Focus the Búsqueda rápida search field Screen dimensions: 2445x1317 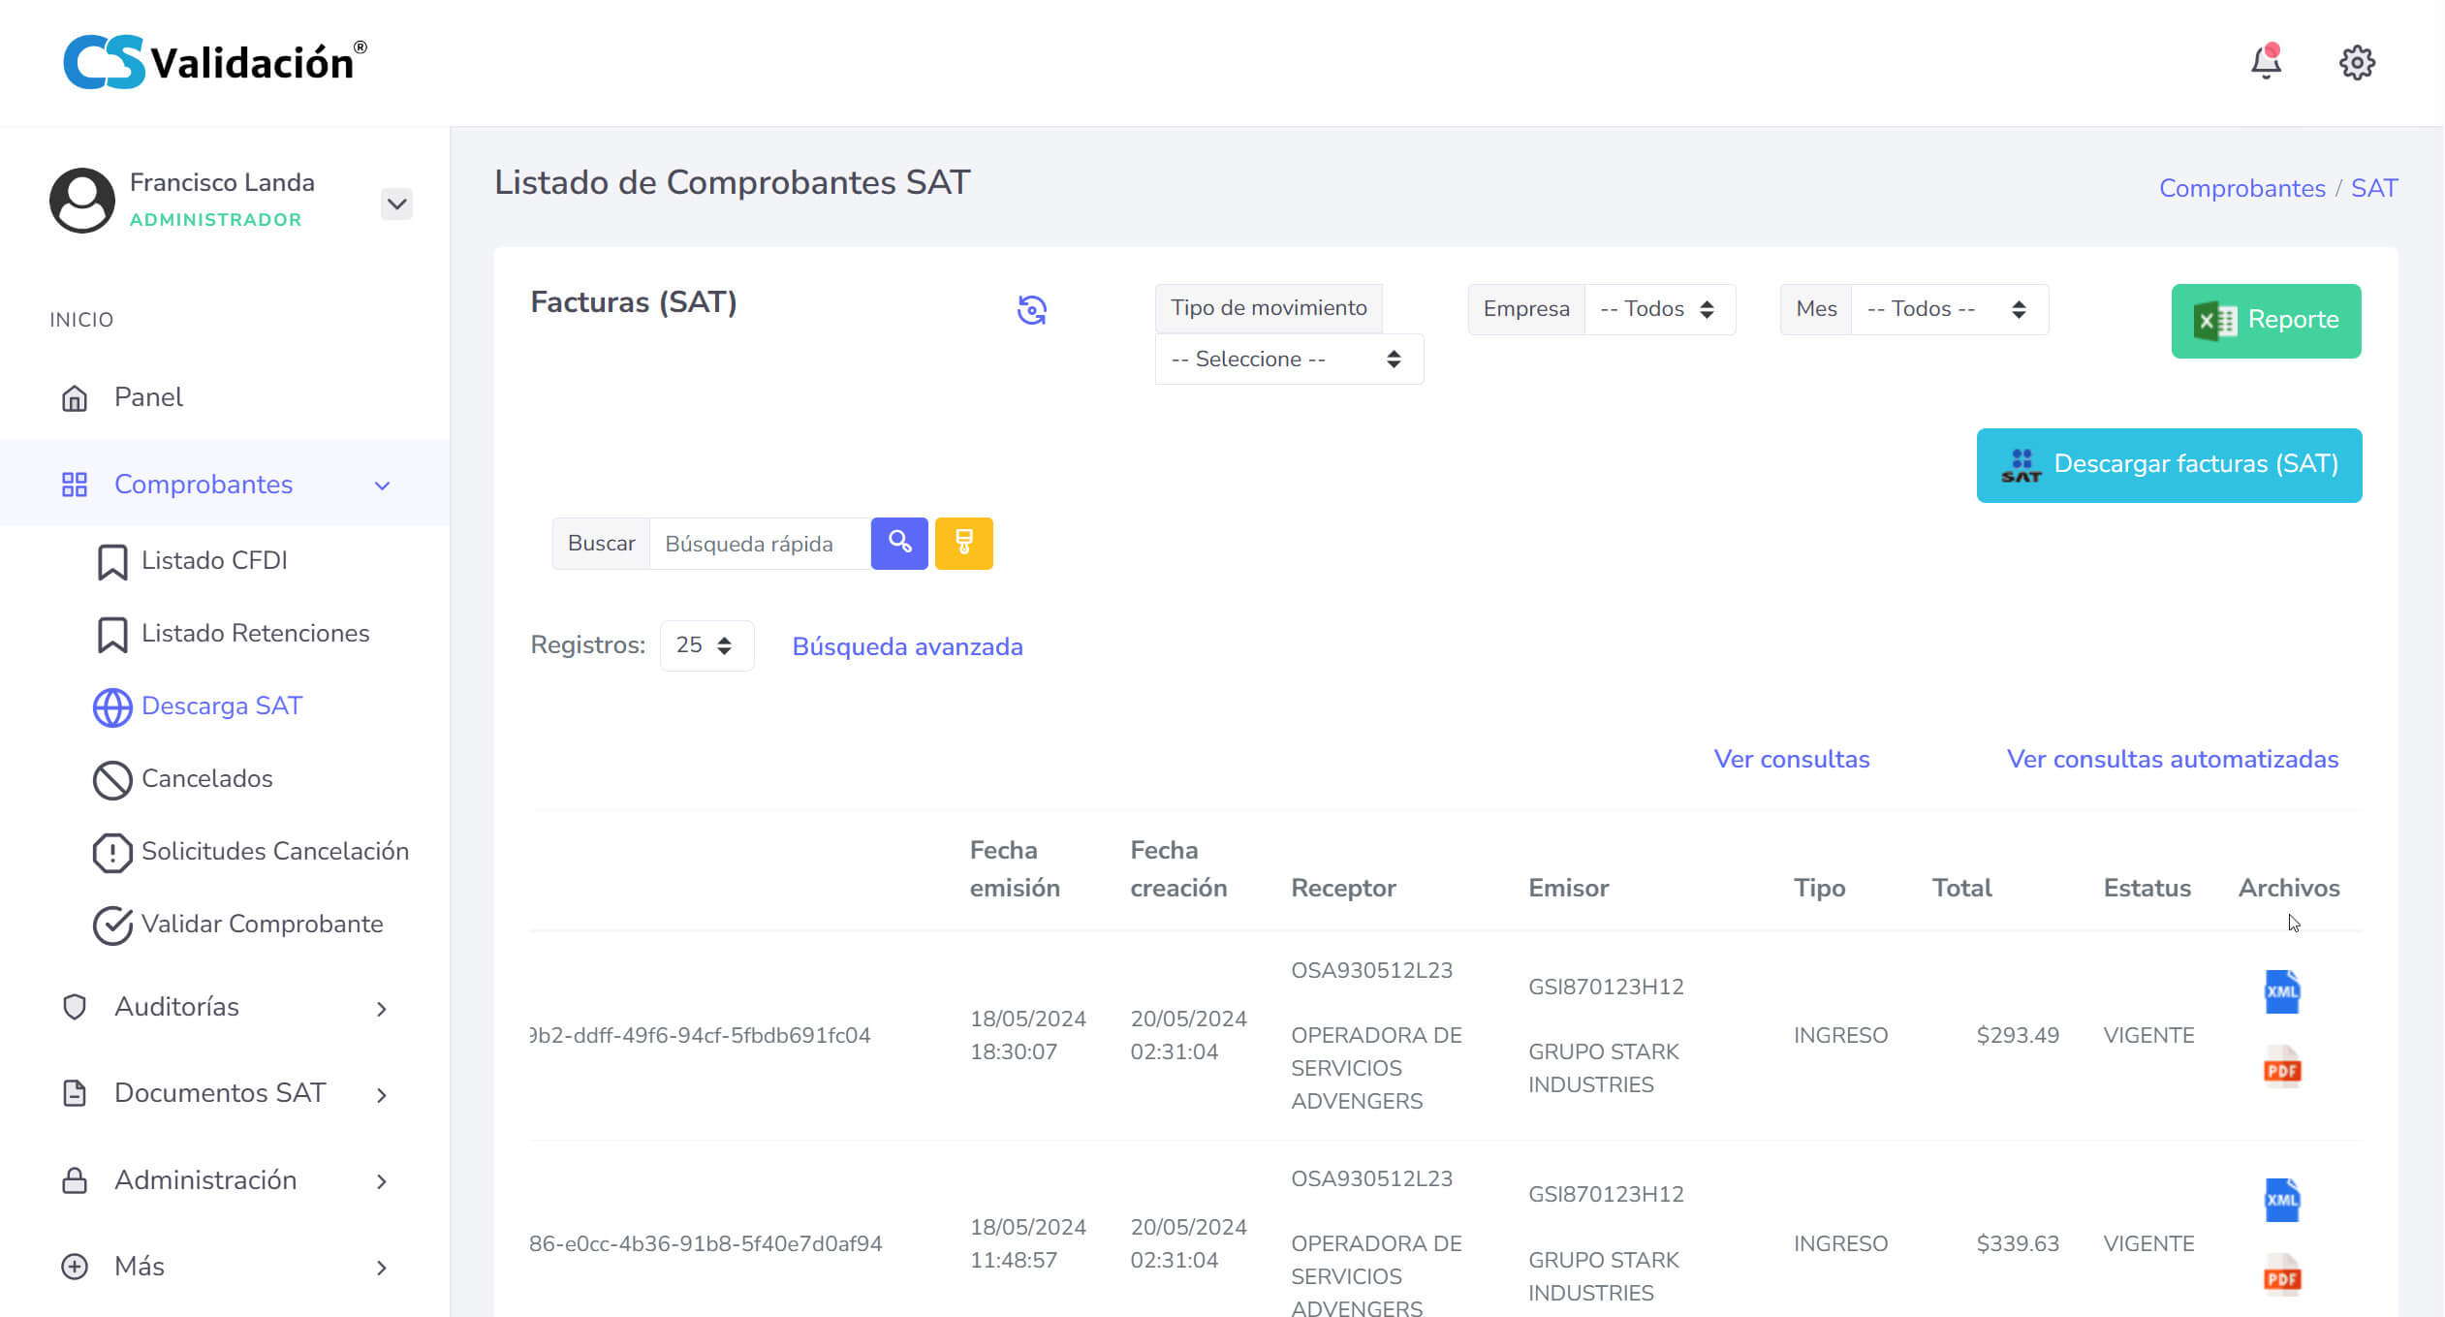[x=759, y=544]
